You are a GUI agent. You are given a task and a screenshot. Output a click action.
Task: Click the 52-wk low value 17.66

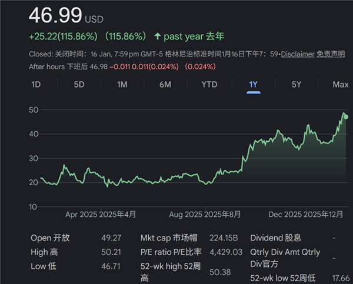pos(341,278)
